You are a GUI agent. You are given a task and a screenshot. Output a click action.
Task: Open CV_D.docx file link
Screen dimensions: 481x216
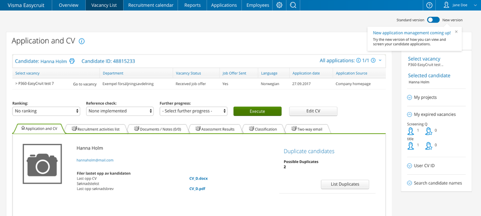click(x=198, y=178)
